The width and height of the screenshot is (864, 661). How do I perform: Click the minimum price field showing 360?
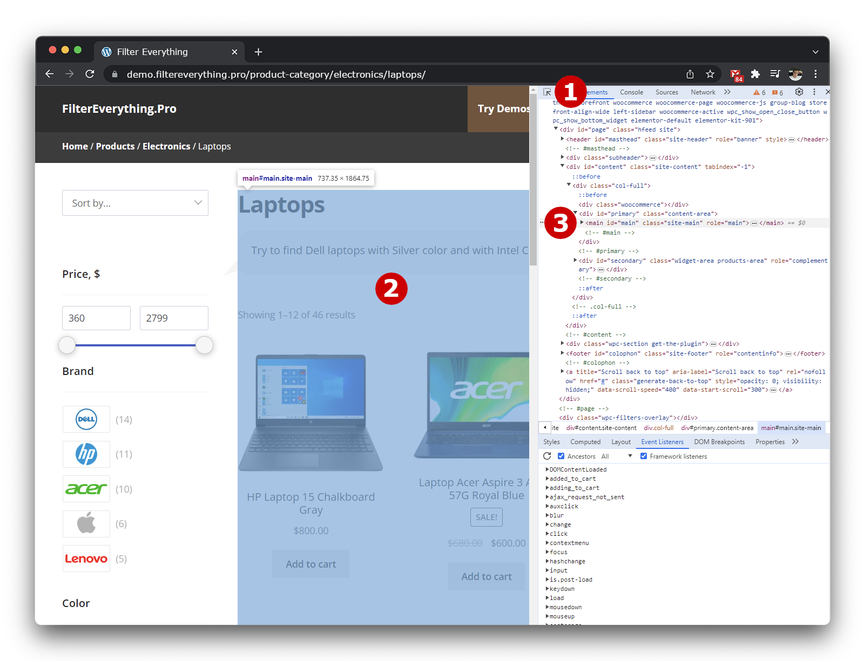tap(96, 318)
